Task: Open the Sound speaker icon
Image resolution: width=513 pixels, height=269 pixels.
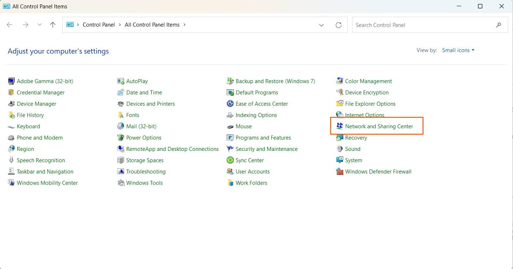Action: pyautogui.click(x=339, y=149)
